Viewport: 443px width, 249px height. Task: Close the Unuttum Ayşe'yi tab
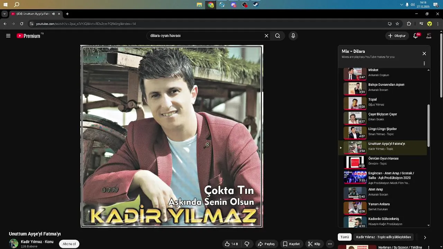tap(59, 14)
